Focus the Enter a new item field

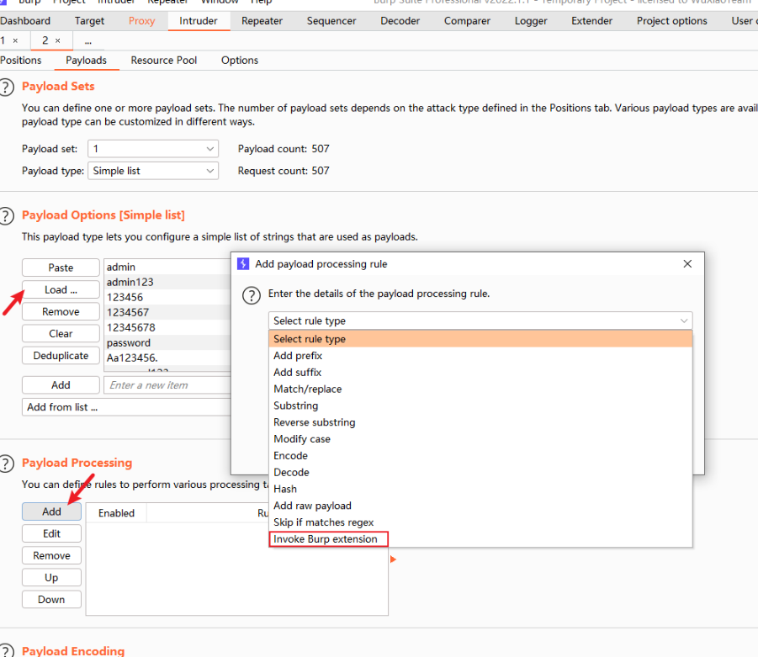click(167, 384)
